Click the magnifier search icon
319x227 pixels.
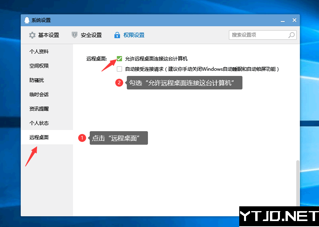pyautogui.click(x=291, y=35)
